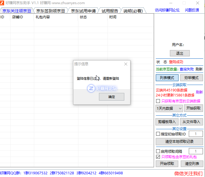Open the 京东试用申请 tab
Image resolution: width=205 pixels, height=177 pixels.
coord(83,11)
